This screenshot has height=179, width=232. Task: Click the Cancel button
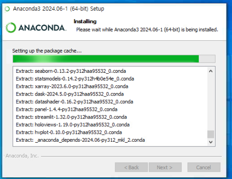point(204,167)
